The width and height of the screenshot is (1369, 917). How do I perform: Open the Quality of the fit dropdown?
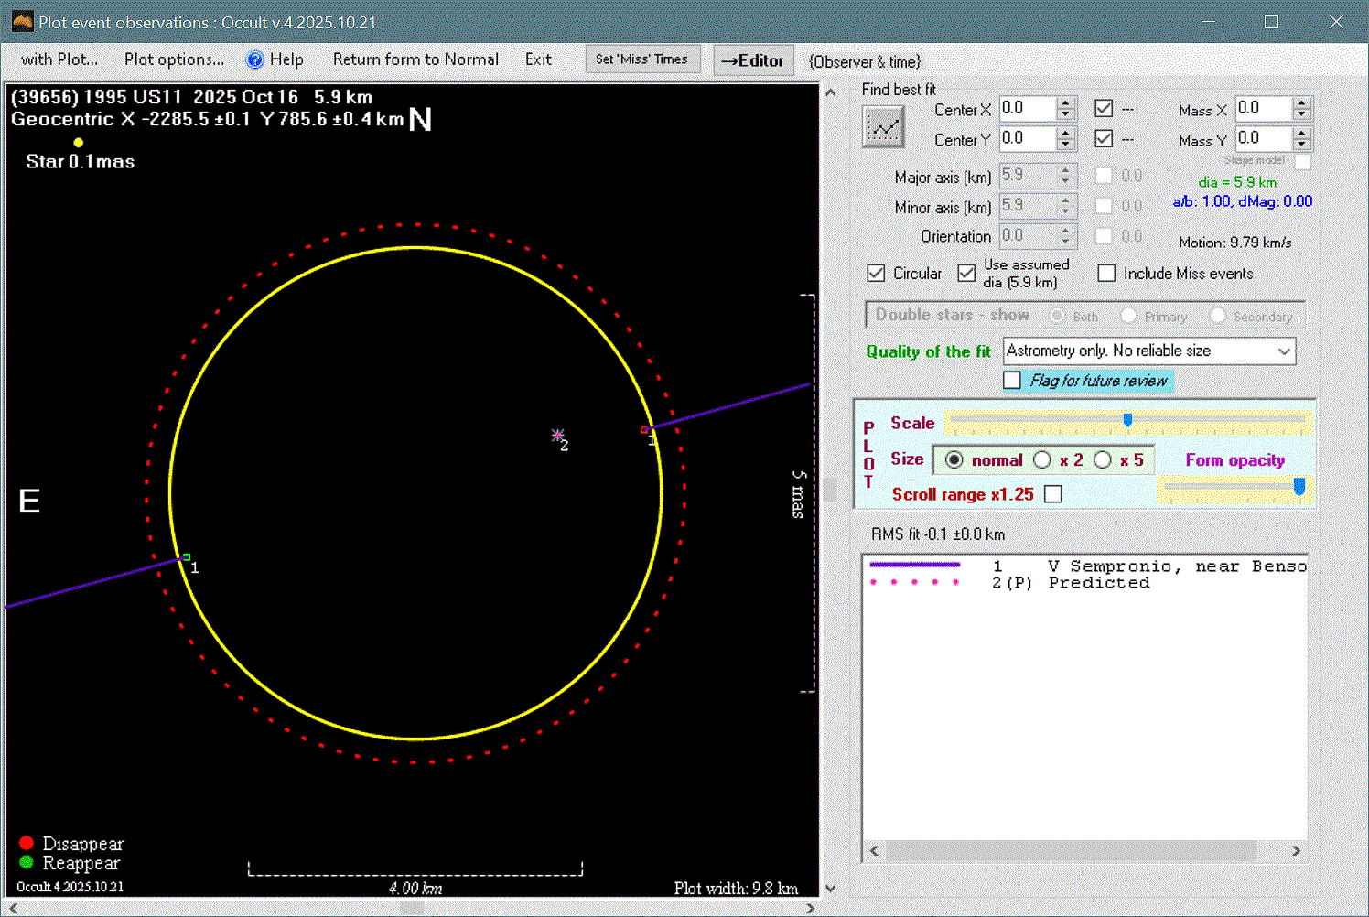1284,351
